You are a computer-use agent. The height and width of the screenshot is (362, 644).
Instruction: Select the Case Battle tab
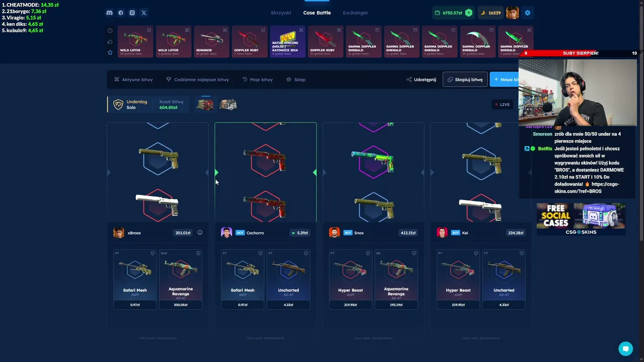pos(317,13)
